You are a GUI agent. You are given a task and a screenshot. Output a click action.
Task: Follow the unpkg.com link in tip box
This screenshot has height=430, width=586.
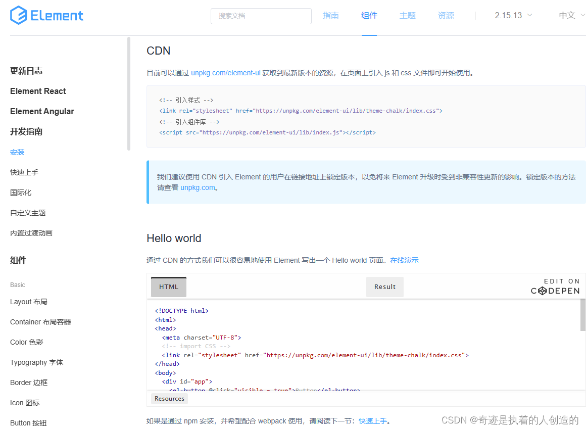click(198, 187)
